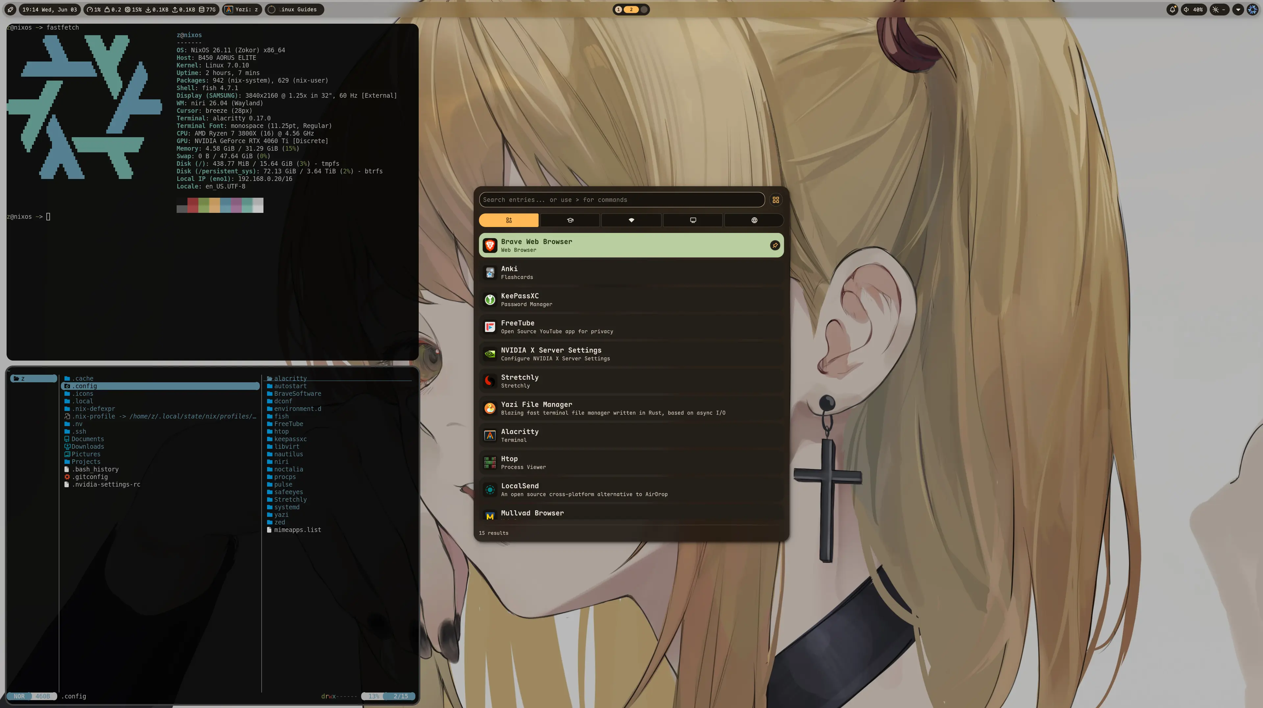Launch the FreeTube entry
This screenshot has height=708, width=1263.
click(631, 327)
